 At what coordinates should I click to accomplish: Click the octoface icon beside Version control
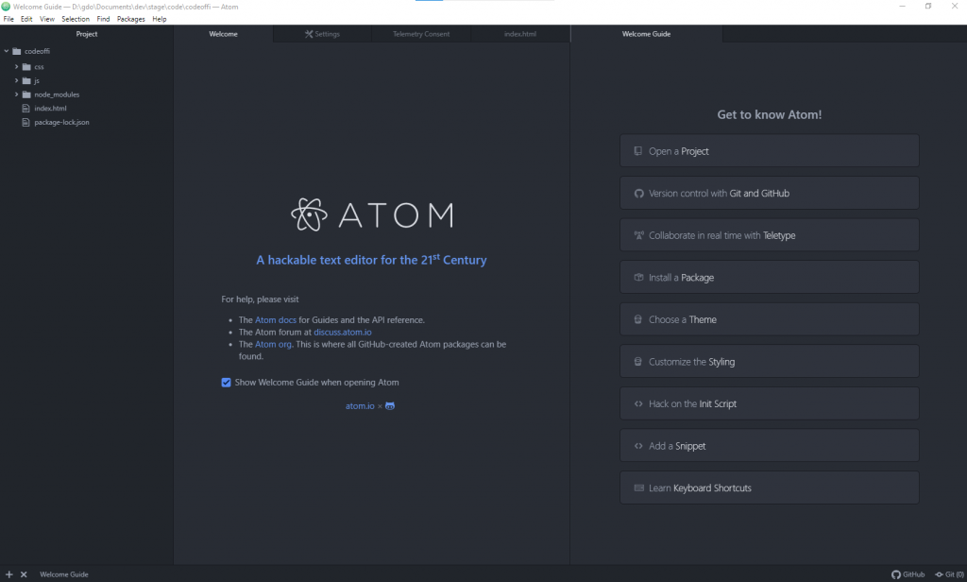click(638, 193)
